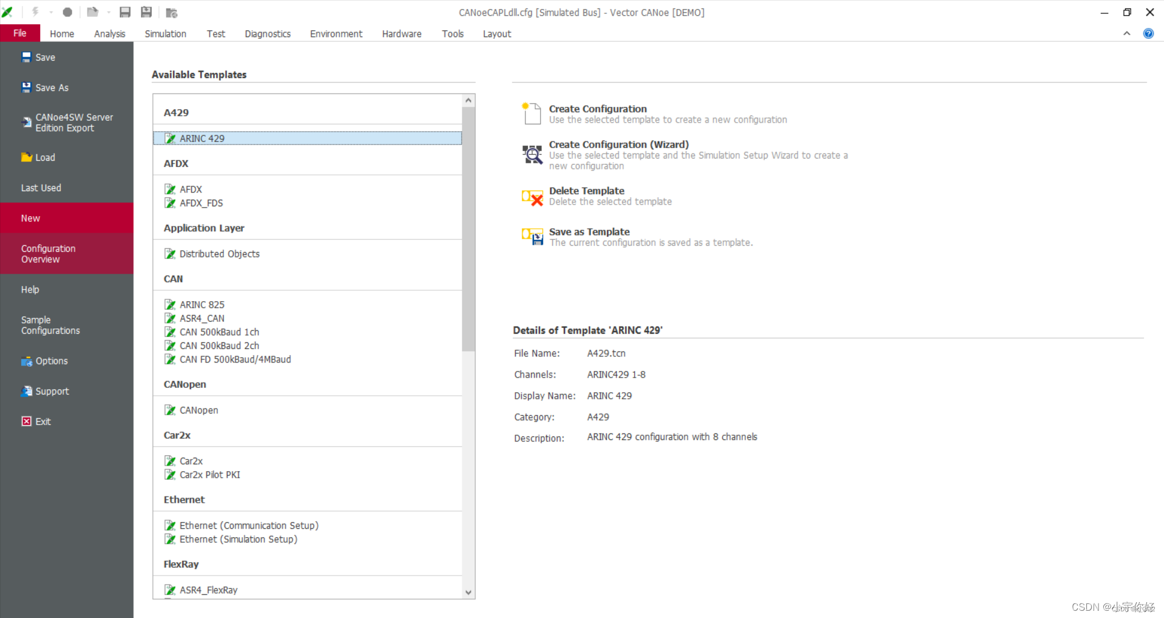Click the template list scroll-up arrow
Viewport: 1164px width, 618px height.
point(468,101)
